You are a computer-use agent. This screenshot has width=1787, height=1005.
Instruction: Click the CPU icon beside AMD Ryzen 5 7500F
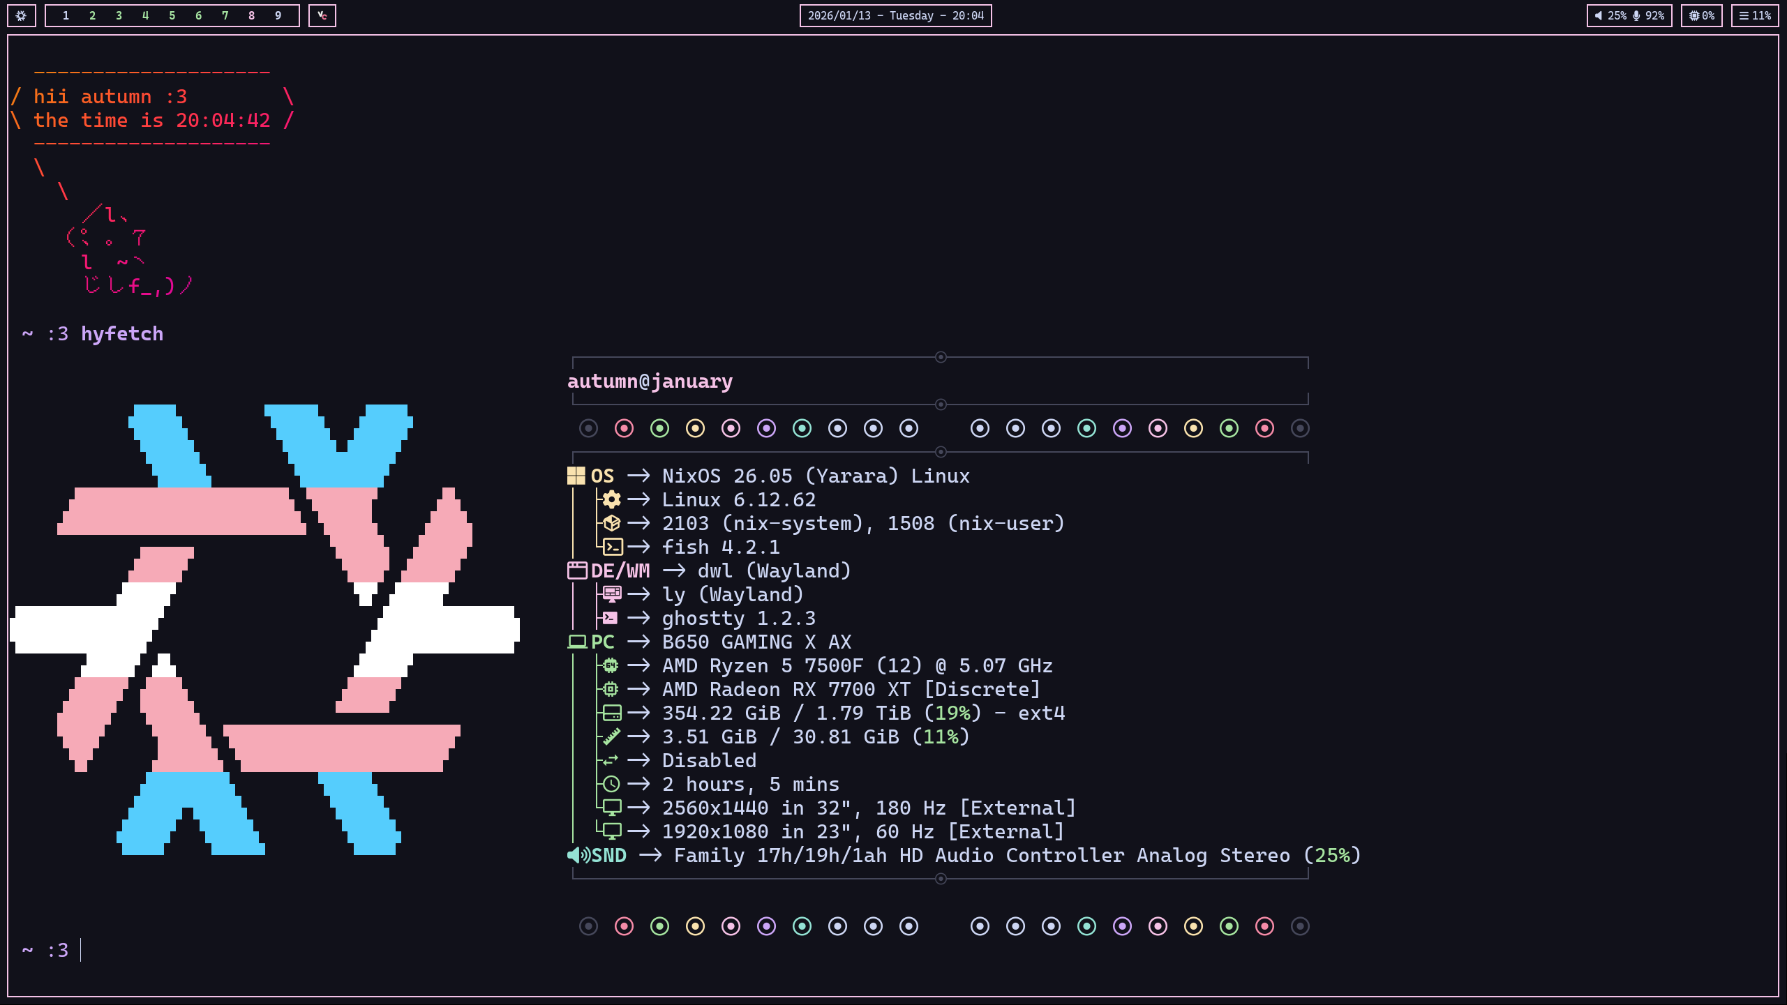click(x=611, y=666)
